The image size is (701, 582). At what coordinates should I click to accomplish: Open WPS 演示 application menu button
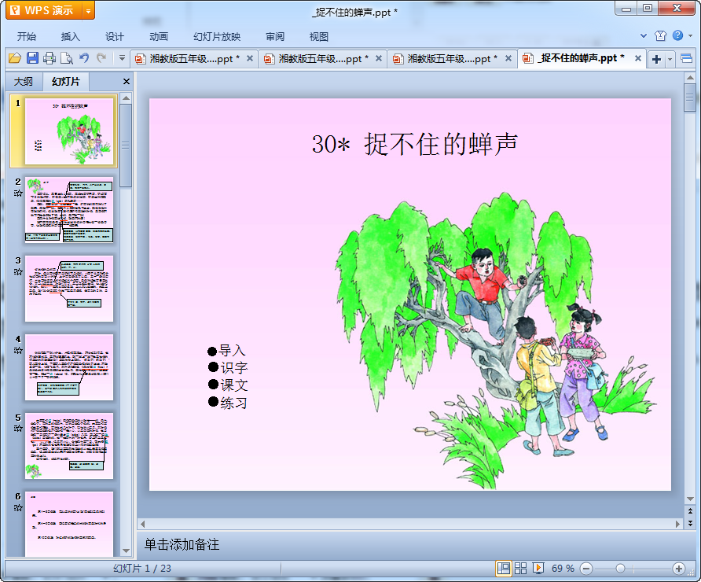pos(44,10)
